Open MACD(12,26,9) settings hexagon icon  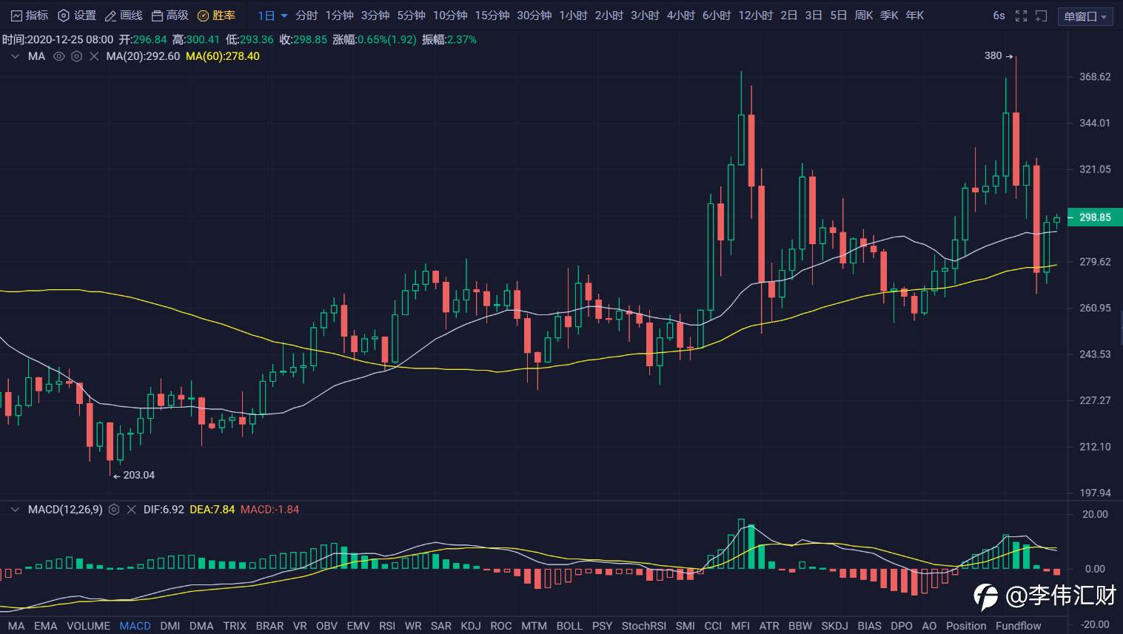114,510
